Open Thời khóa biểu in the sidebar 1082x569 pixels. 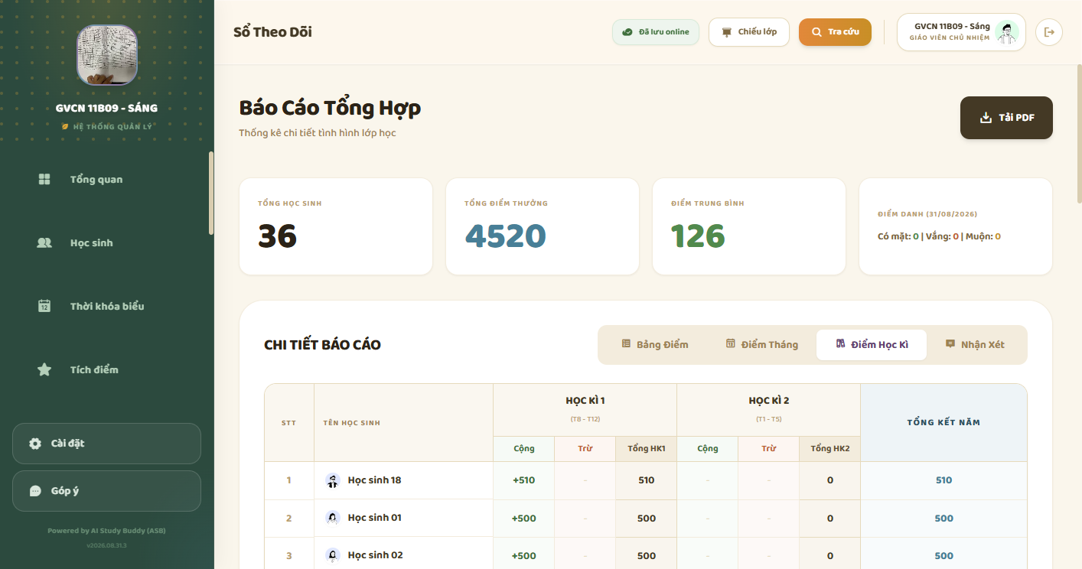tap(106, 306)
